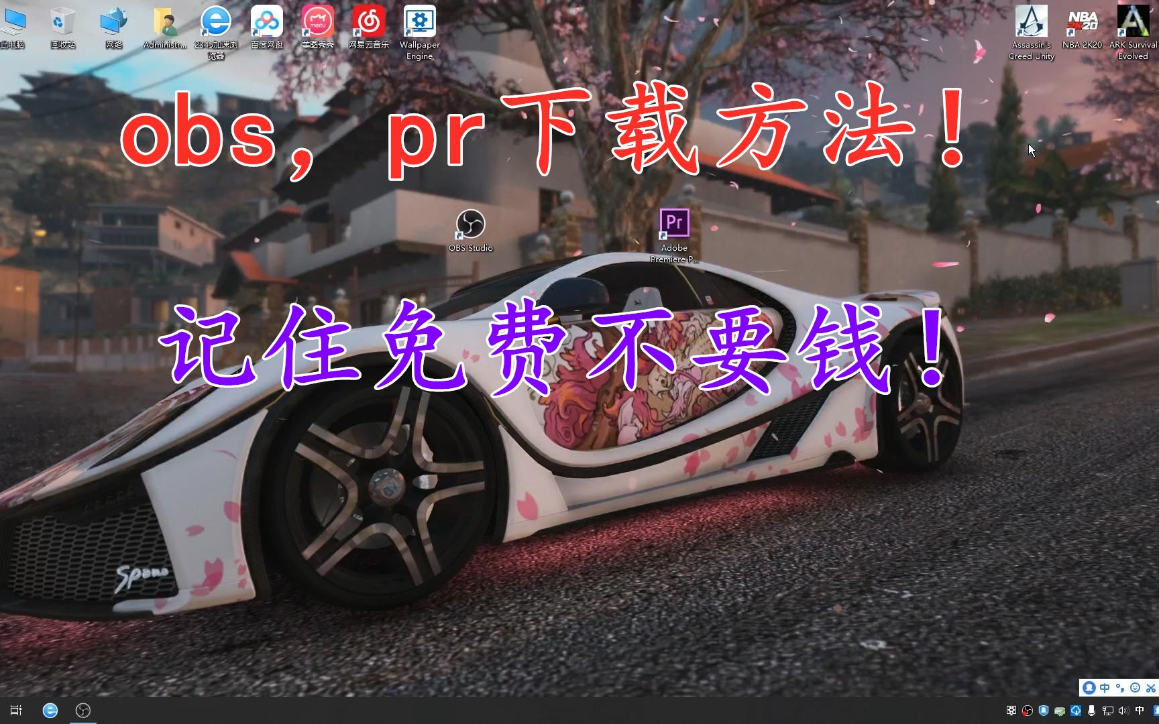
Task: Open the 此电脑 (This PC) desktop icon
Action: [13, 27]
